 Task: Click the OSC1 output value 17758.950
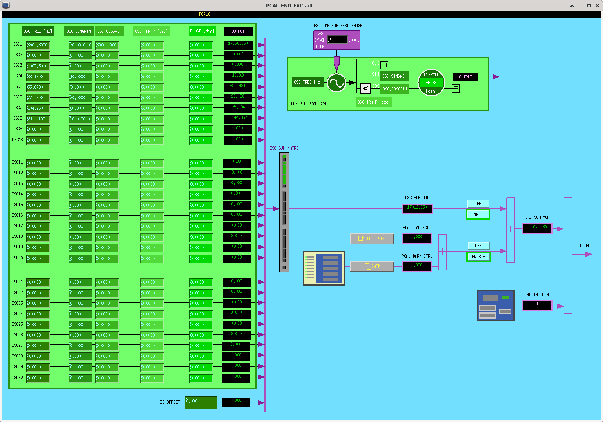coord(238,45)
